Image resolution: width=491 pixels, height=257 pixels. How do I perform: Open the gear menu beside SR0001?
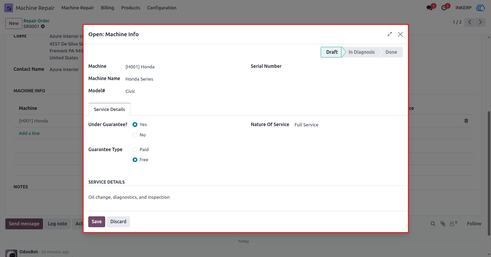tap(43, 26)
